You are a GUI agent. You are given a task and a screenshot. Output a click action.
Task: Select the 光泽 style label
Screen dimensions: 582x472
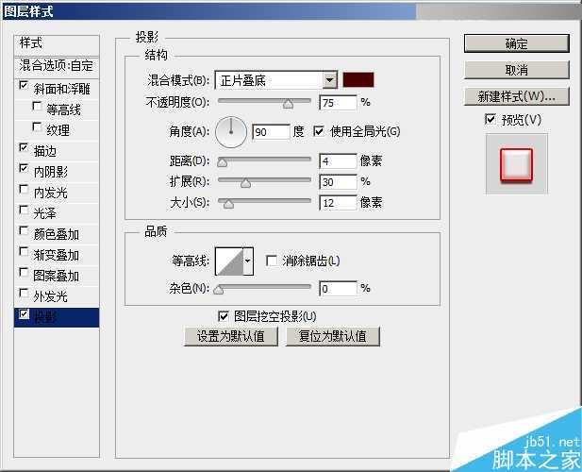coord(45,213)
